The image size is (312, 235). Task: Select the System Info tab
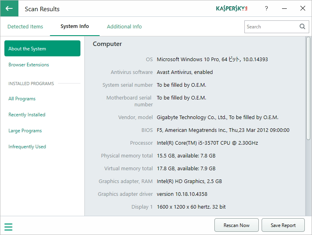(x=75, y=26)
